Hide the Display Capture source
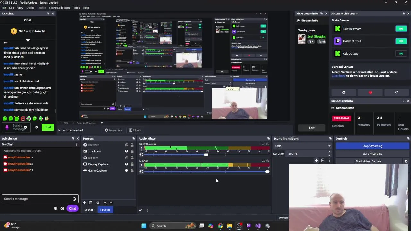This screenshot has height=231, width=411. (x=127, y=164)
